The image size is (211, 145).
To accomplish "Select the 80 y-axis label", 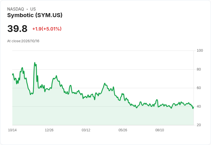I will [199, 69].
